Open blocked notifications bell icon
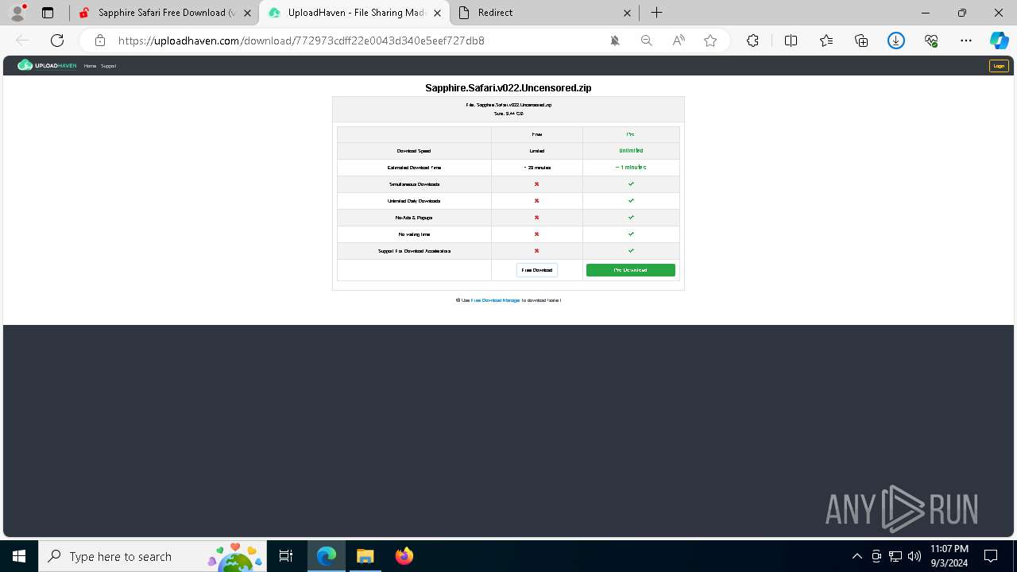Viewport: 1017px width, 572px height. pos(615,41)
